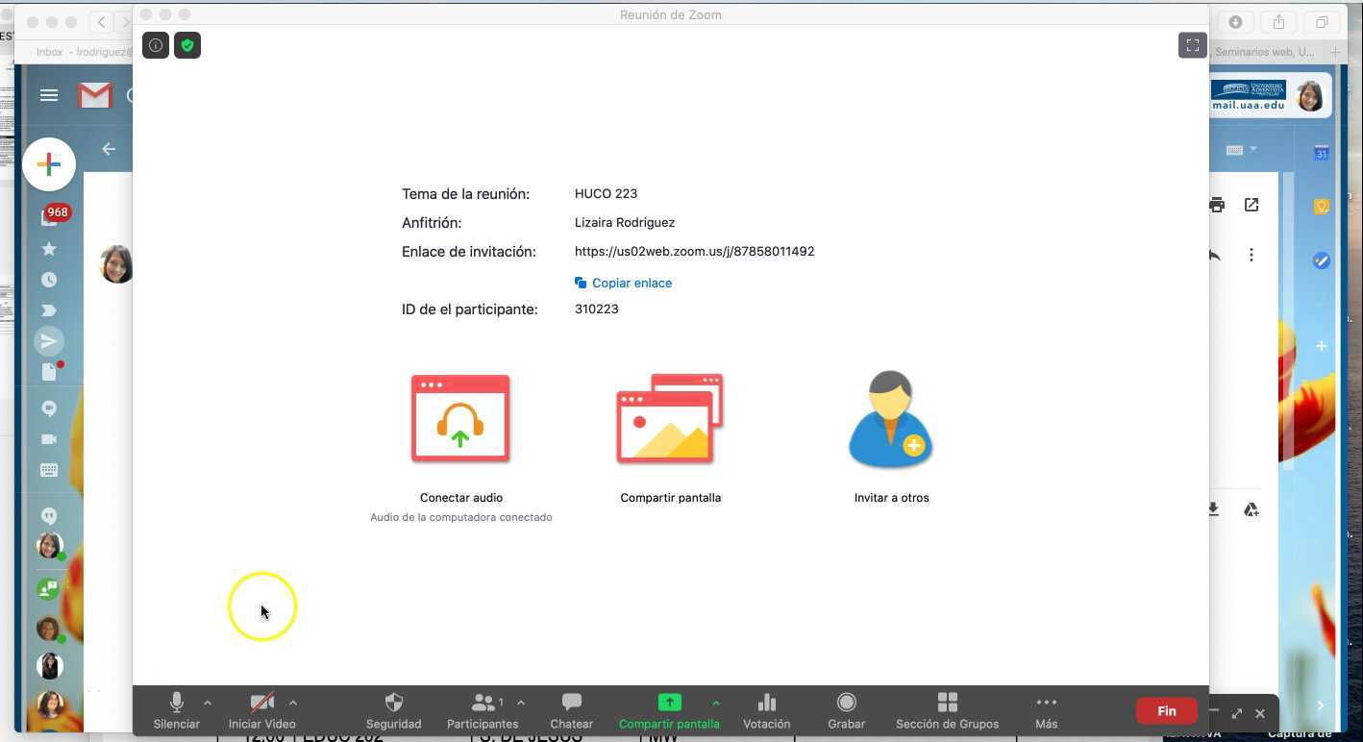
Task: Mute microphone with Silenciar button
Action: pos(177,711)
